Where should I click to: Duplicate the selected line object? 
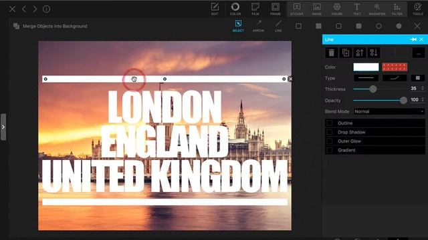click(x=346, y=53)
